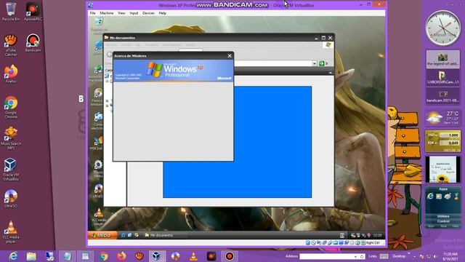Open the Links toolbar on the host taskbar
The height and width of the screenshot is (262, 465).
tap(373, 256)
